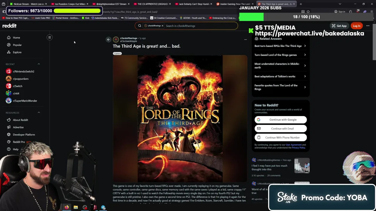Open the r/WorldBuildingMemes post thumbnail
This screenshot has height=211, width=376.
302,166
